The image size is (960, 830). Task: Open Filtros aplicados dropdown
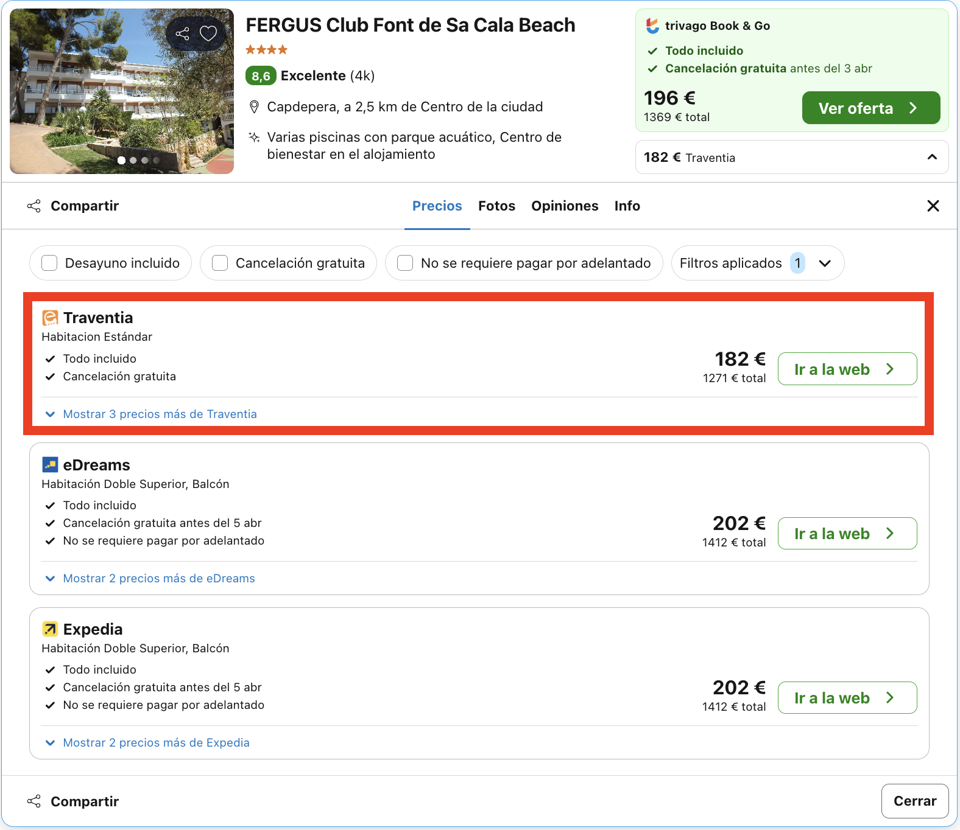[x=757, y=263]
